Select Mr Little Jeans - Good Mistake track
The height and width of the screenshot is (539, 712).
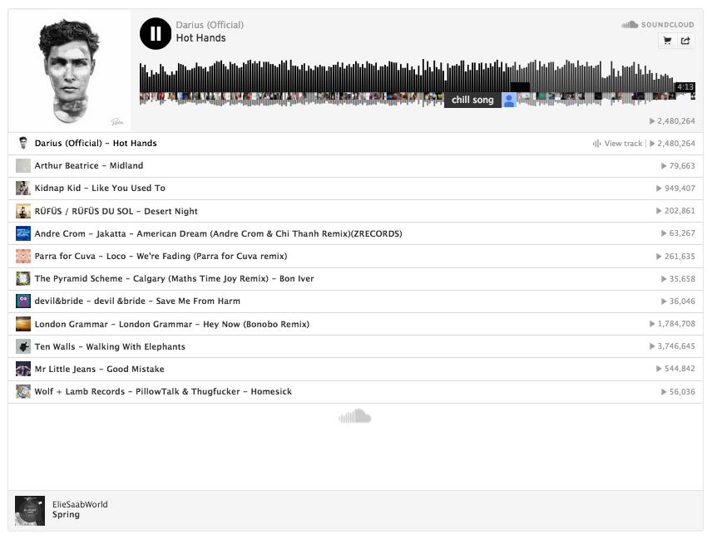tap(99, 369)
